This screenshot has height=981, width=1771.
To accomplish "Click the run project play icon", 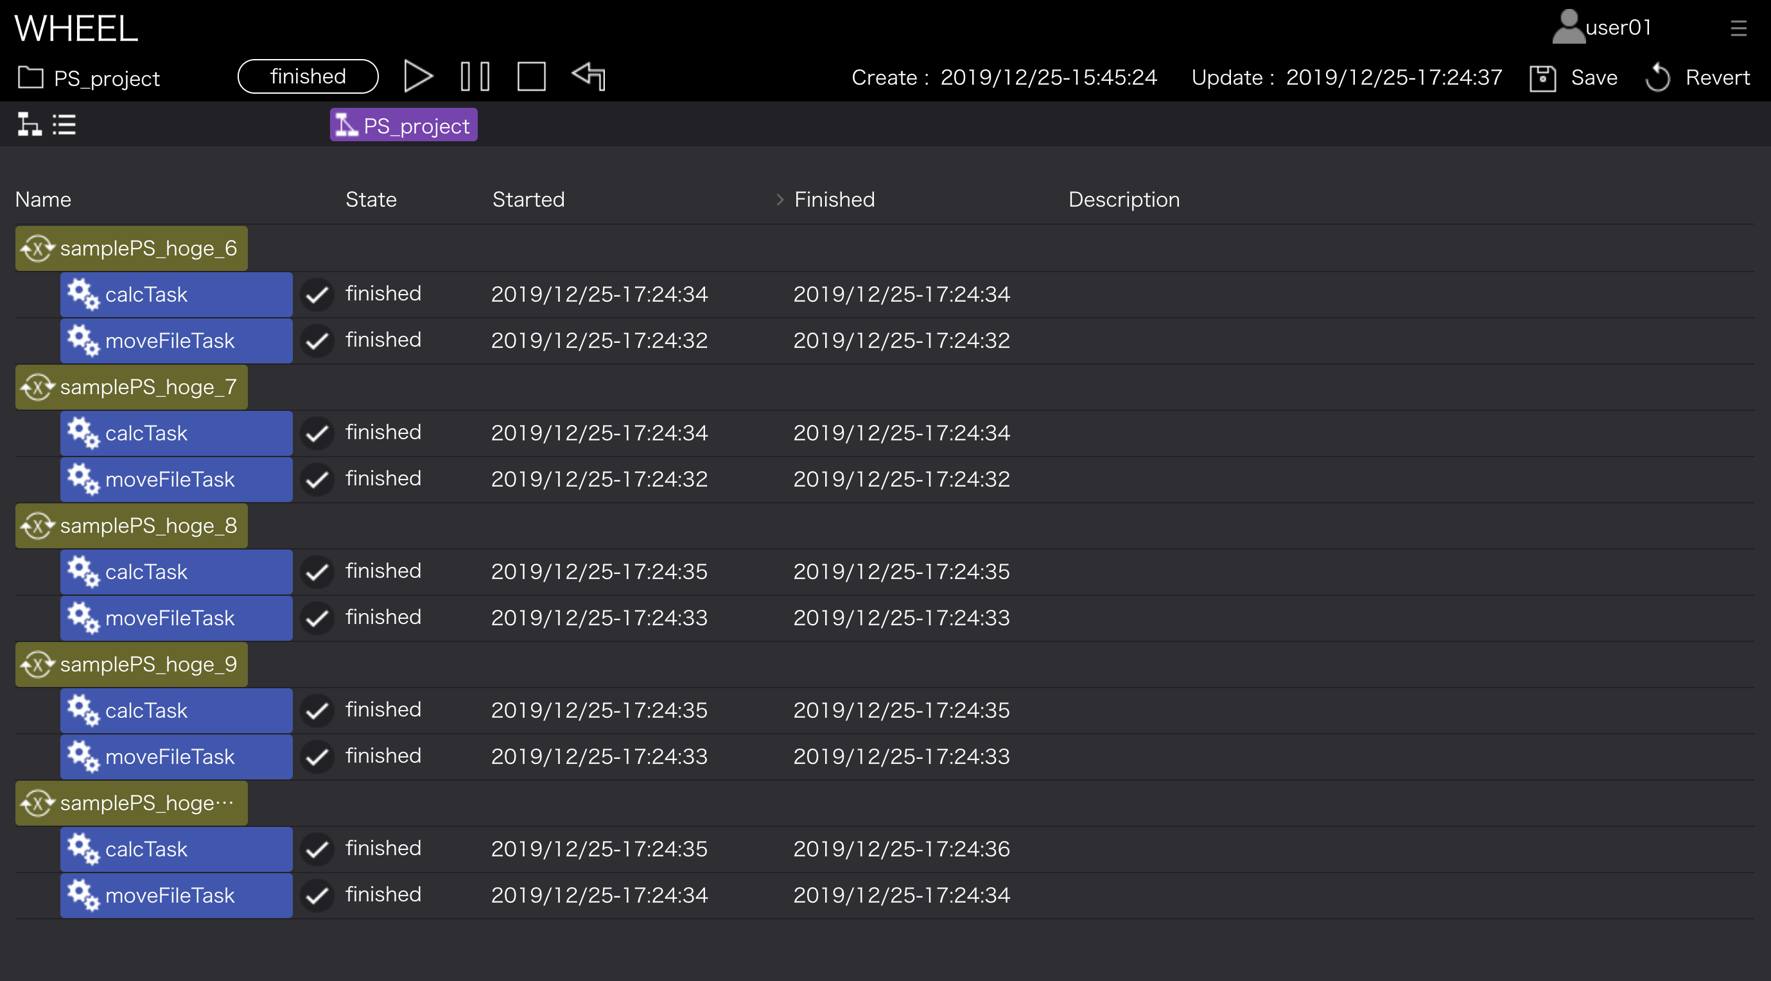I will (417, 76).
